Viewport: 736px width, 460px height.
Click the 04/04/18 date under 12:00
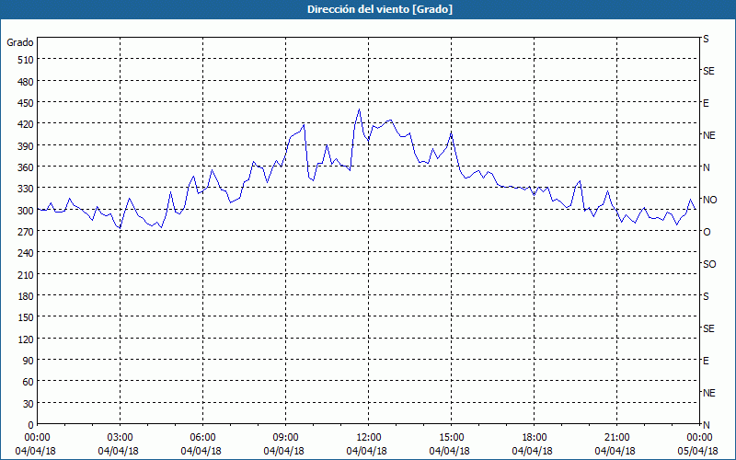point(366,451)
